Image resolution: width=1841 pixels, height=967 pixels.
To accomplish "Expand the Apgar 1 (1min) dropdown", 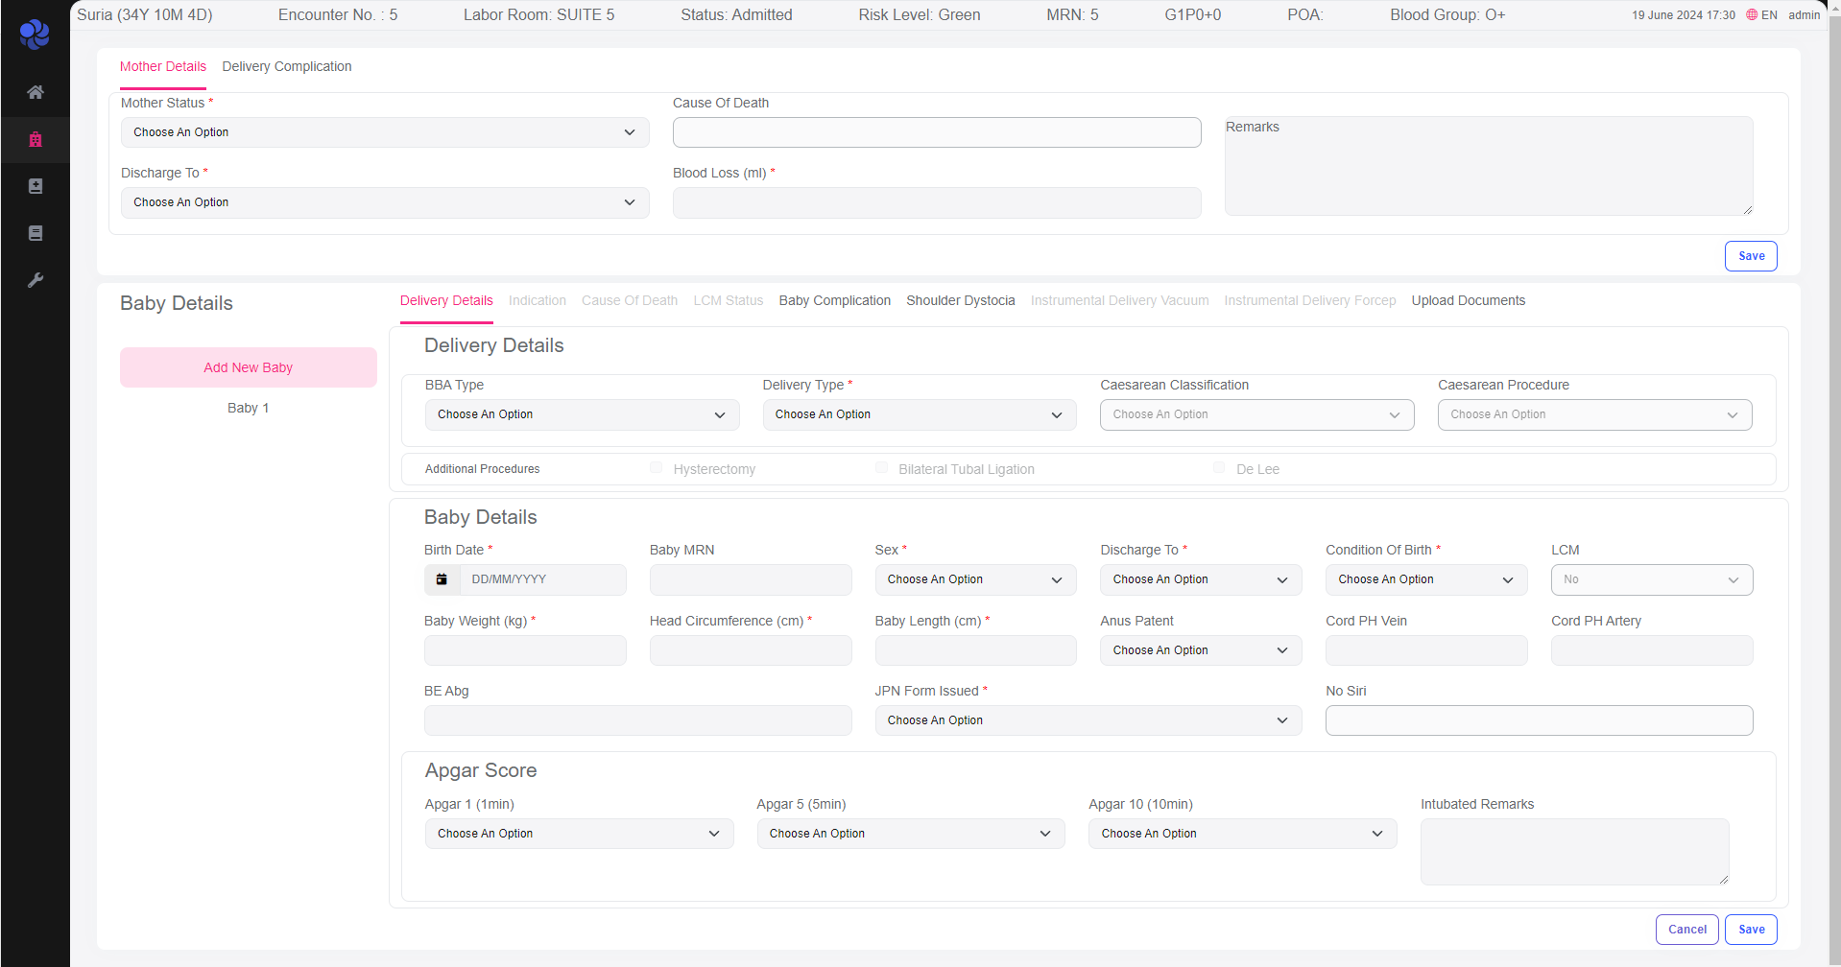I will click(579, 834).
